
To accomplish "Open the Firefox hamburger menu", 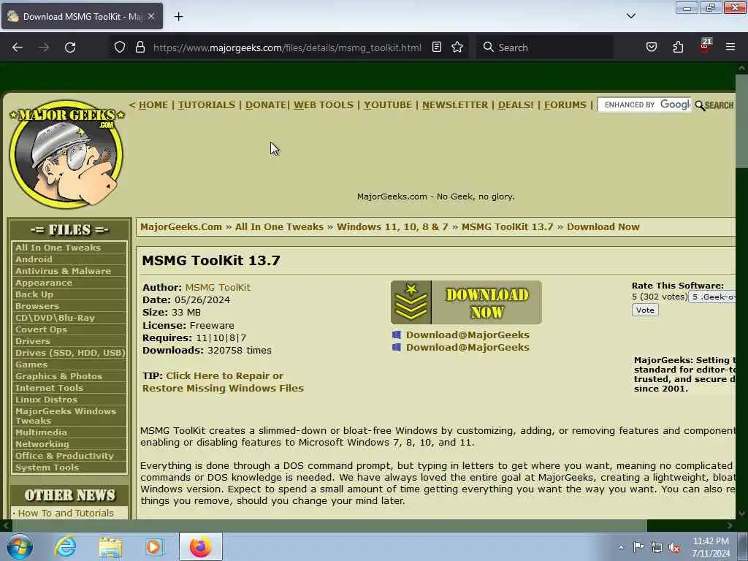I will [730, 47].
